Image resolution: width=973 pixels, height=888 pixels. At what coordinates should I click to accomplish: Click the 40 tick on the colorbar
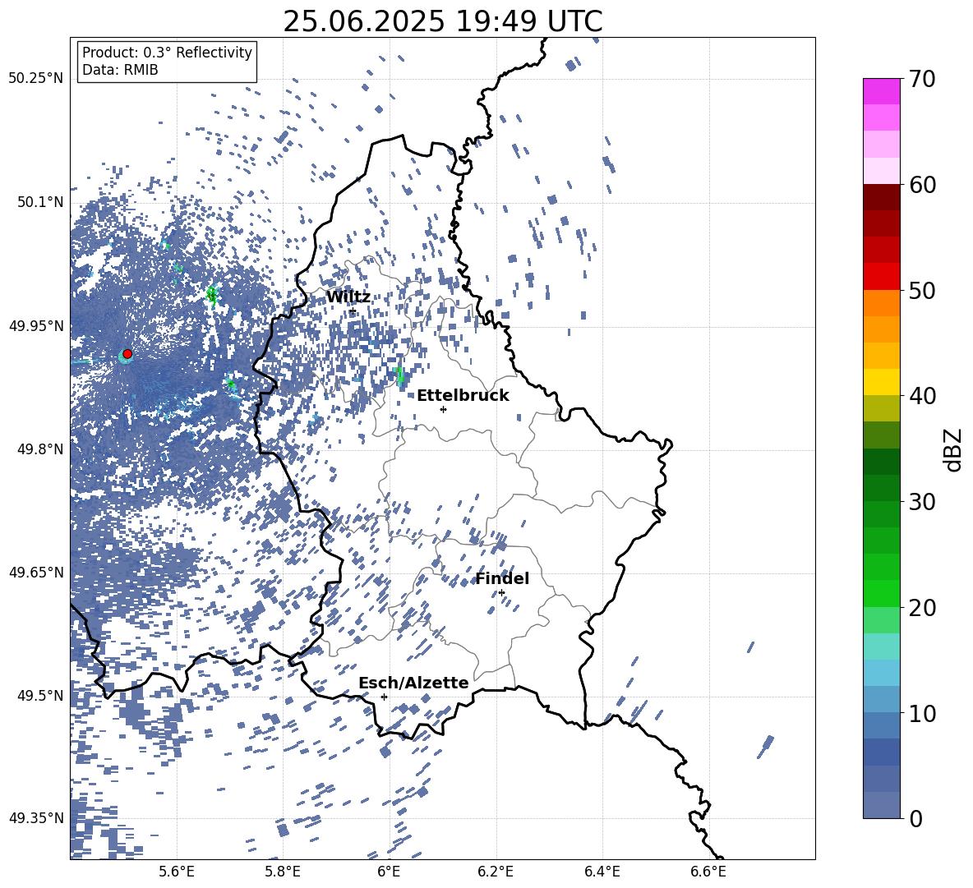[922, 396]
